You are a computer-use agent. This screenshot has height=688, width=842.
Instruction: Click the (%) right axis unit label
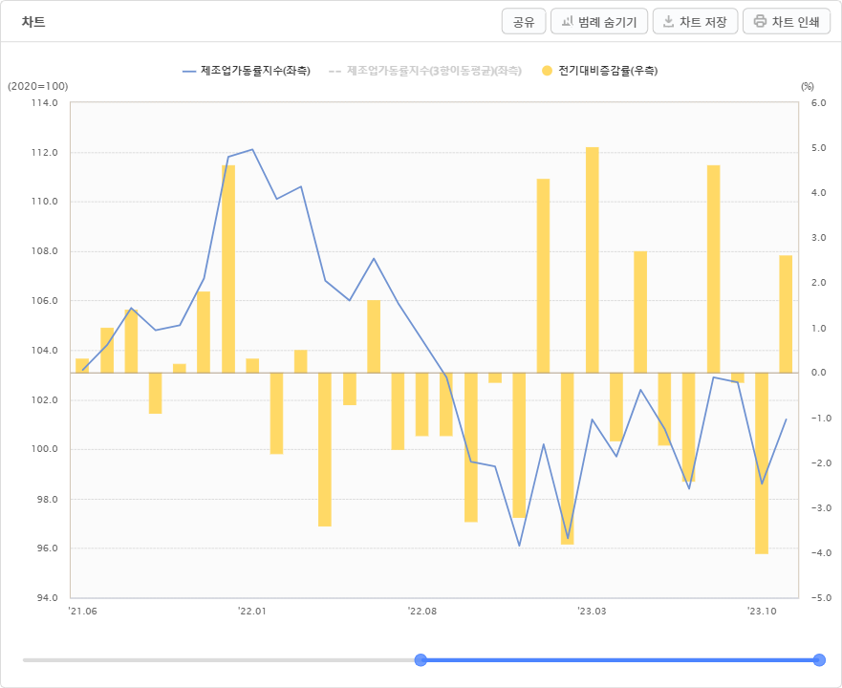(808, 86)
